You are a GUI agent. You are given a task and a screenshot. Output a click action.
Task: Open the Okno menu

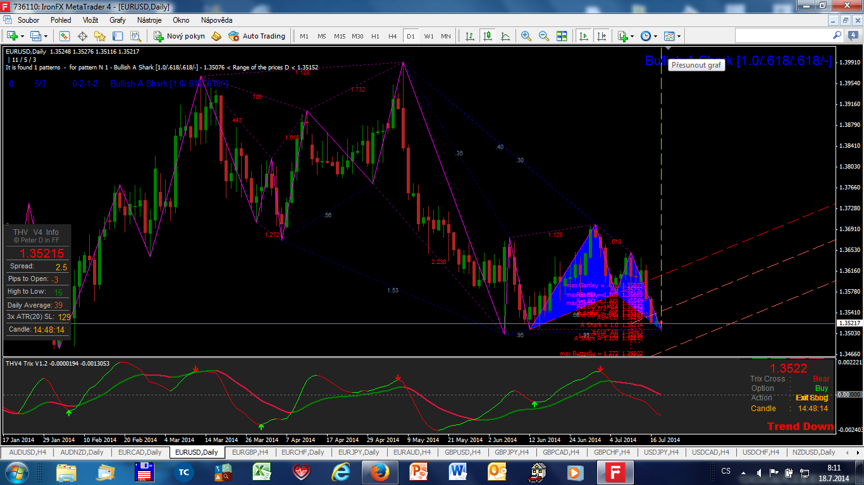pyautogui.click(x=181, y=20)
